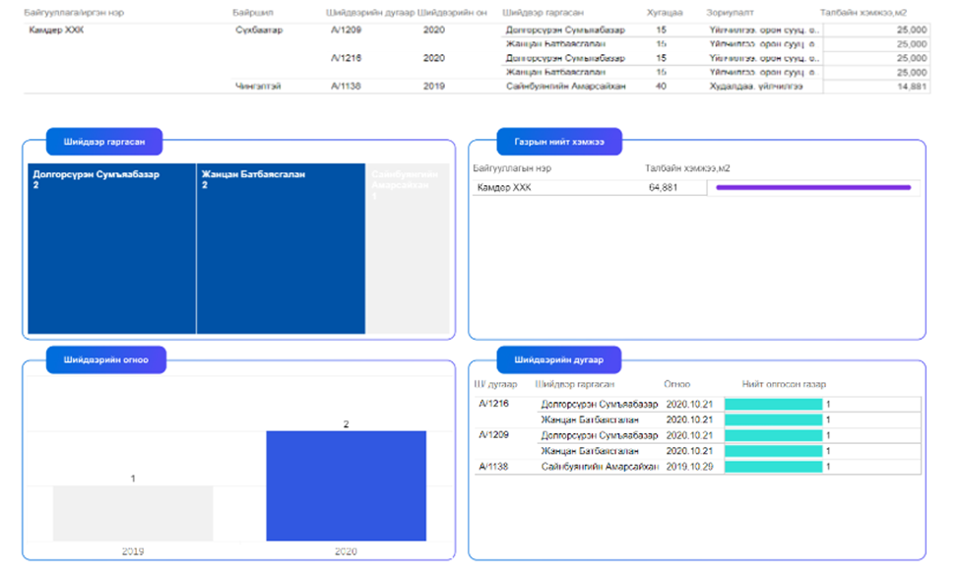
Task: Click the Хугацаа column header
Action: tap(665, 12)
